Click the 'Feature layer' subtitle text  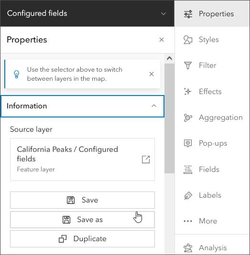pyautogui.click(x=36, y=170)
